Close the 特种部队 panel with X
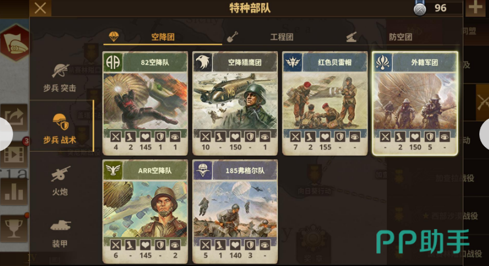489x266 pixels. pos(40,8)
